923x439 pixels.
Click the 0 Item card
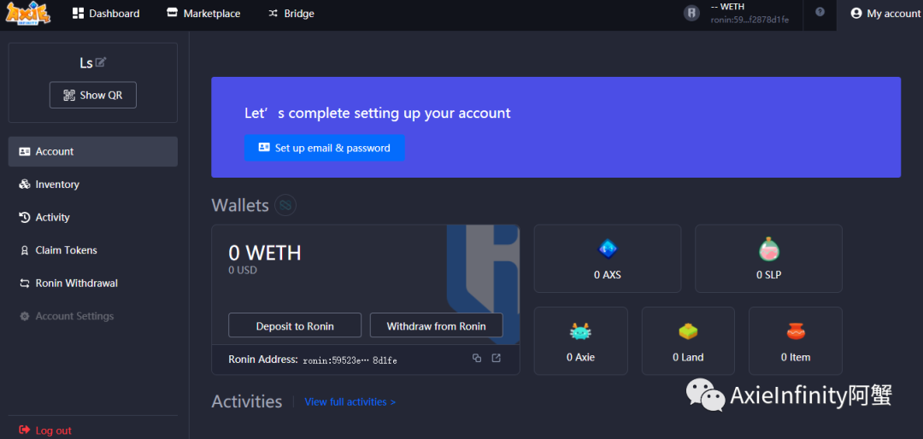click(796, 341)
